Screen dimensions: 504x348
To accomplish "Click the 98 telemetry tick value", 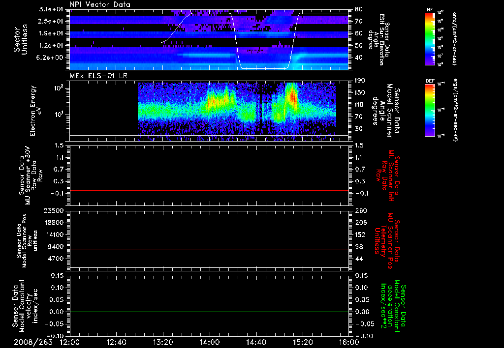I will (x=359, y=247).
